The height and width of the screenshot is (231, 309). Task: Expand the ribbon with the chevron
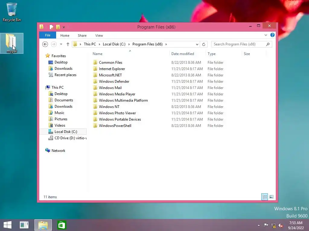(x=266, y=35)
